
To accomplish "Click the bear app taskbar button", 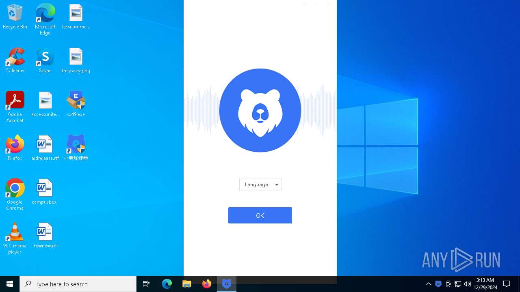I will (x=227, y=284).
